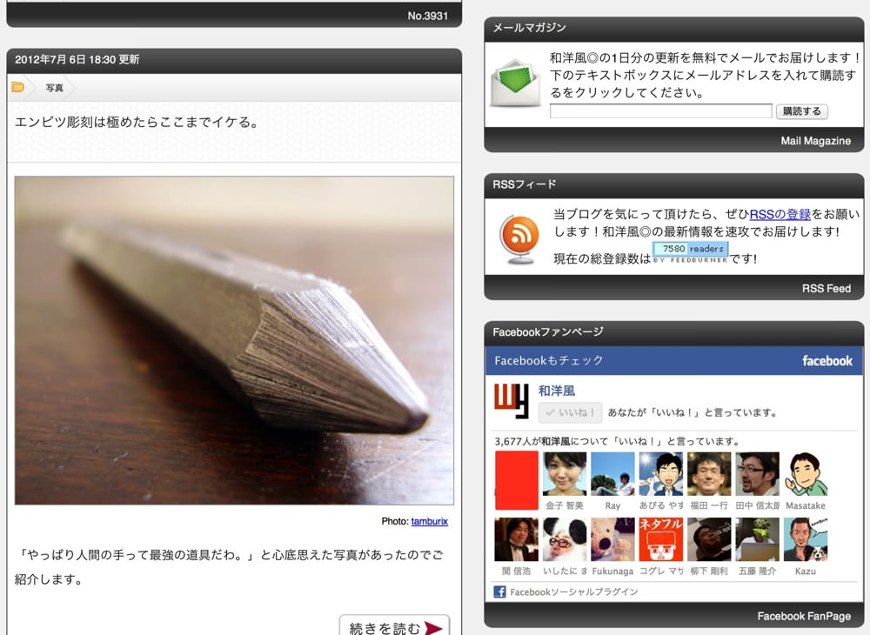Click the green mail envelope icon
The width and height of the screenshot is (870, 635).
coord(515,83)
